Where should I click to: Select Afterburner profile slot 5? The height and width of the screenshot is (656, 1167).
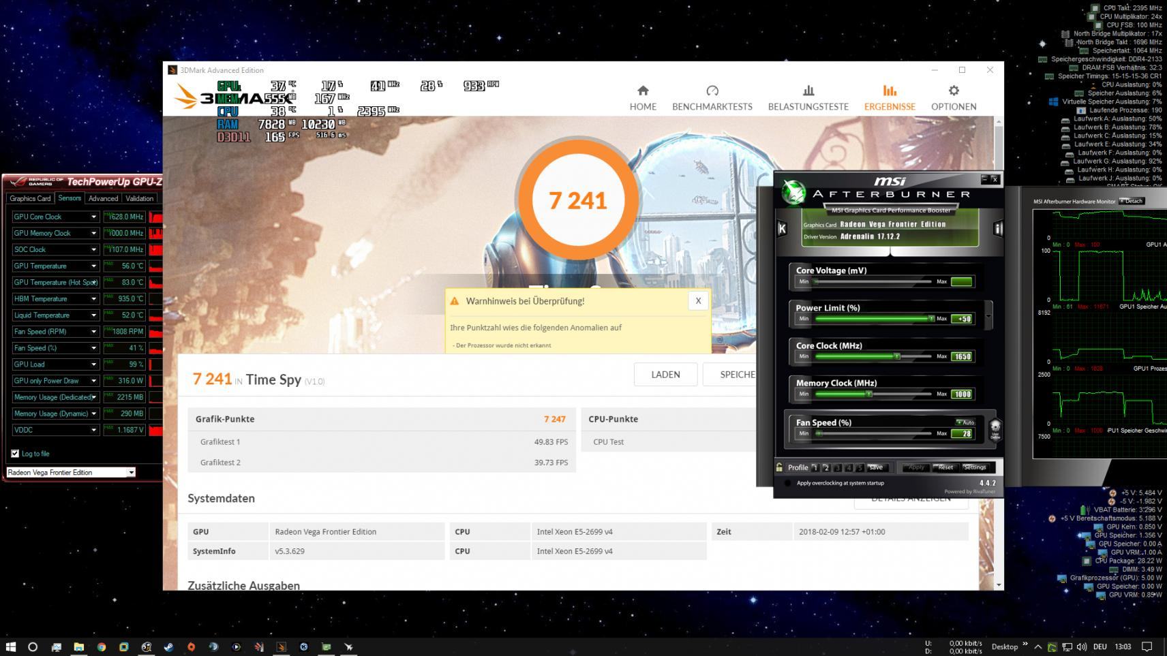pyautogui.click(x=860, y=467)
